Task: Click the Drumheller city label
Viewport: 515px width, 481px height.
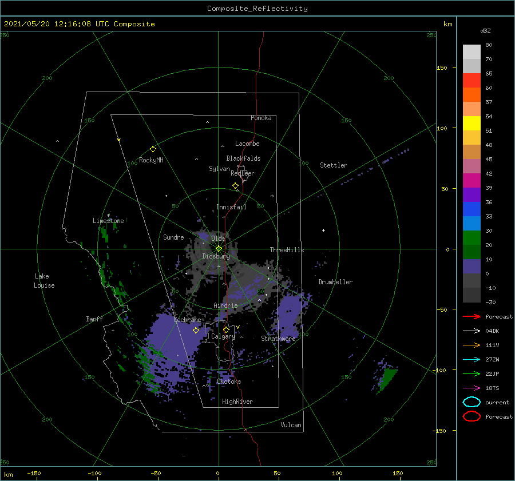Action: tap(335, 282)
